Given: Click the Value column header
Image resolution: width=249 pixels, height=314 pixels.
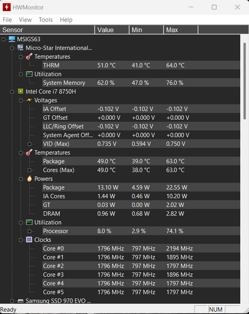Looking at the screenshot, I should [x=112, y=30].
